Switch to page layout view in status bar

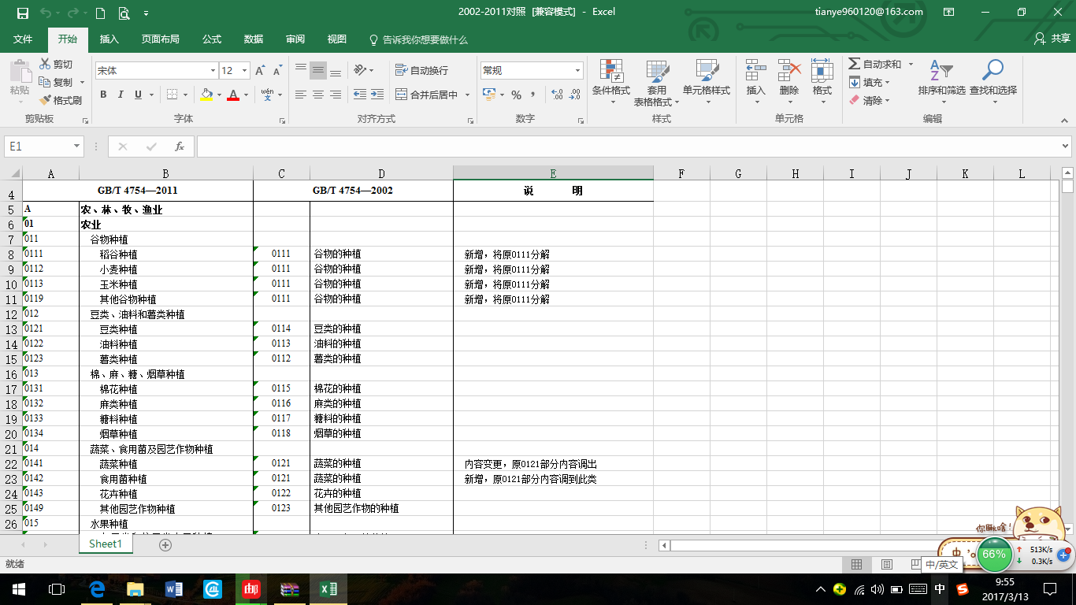(x=886, y=565)
